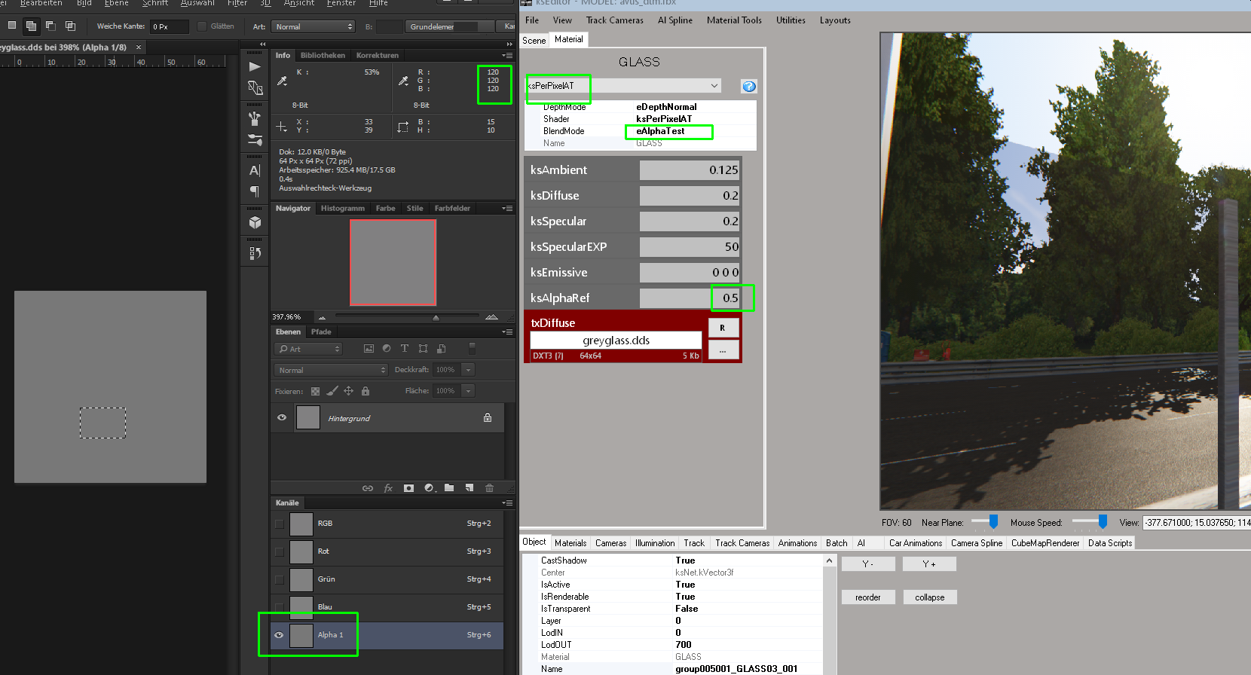
Task: Filter layers by smart object icon
Action: (442, 349)
